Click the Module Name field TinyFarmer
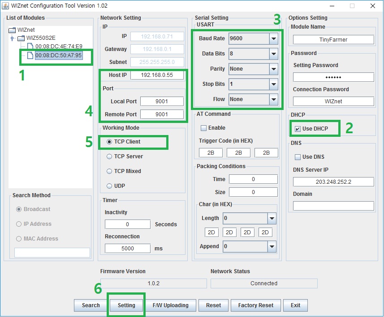 coord(333,40)
